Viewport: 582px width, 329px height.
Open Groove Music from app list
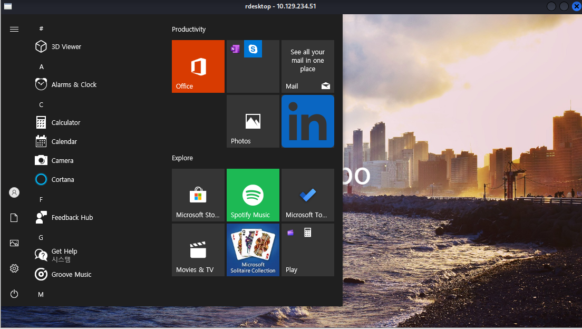pyautogui.click(x=71, y=275)
